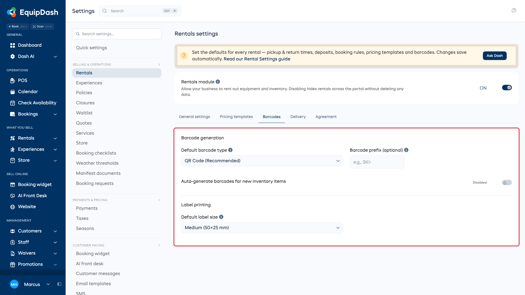Click the POS icon in sidebar

13,81
